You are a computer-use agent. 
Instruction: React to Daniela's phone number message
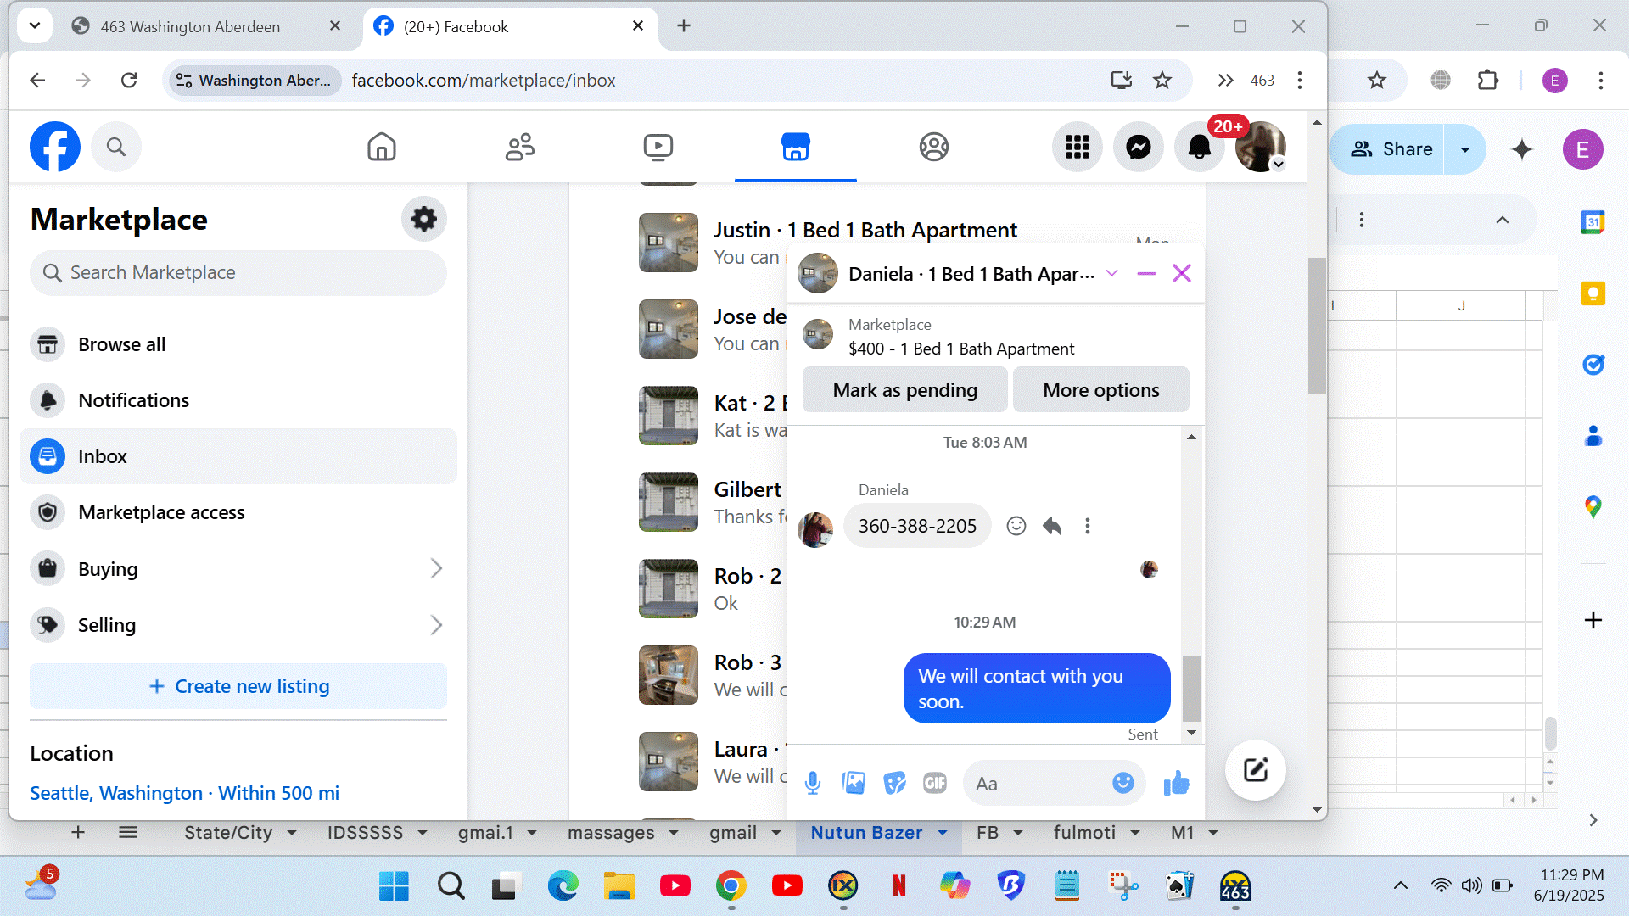(1016, 526)
